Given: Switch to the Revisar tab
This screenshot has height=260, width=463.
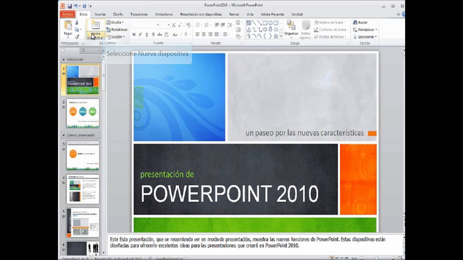Looking at the screenshot, I should click(x=234, y=14).
